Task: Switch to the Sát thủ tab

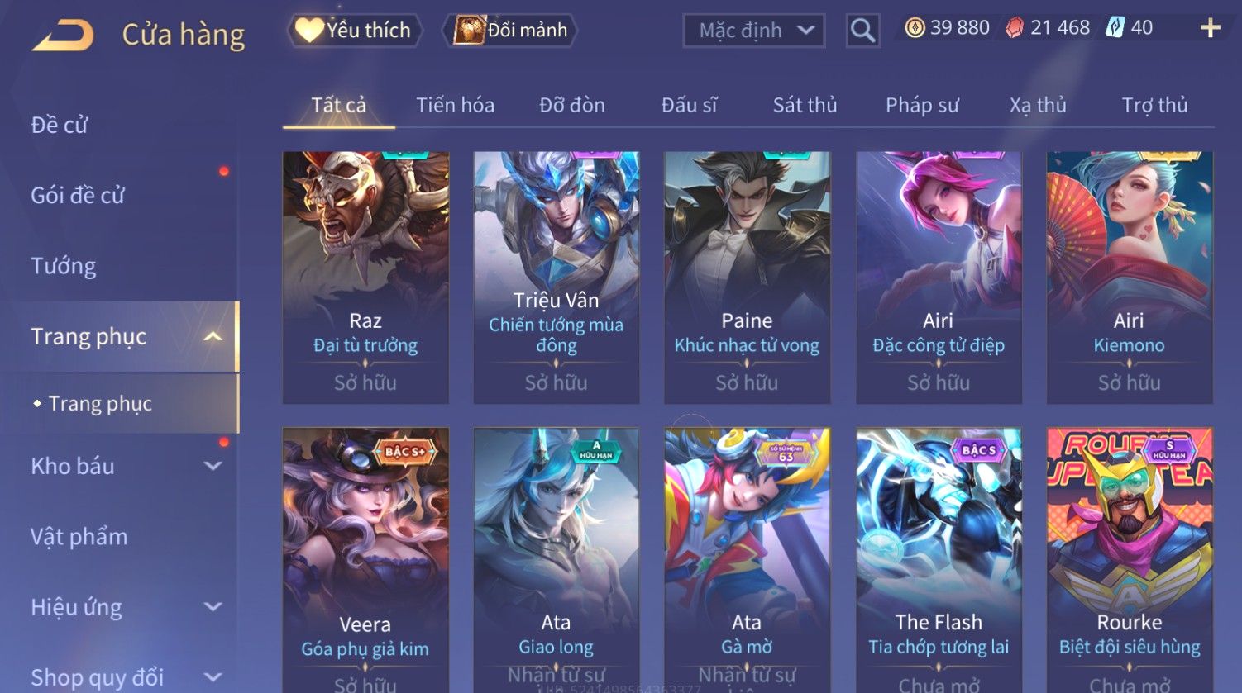Action: [805, 105]
